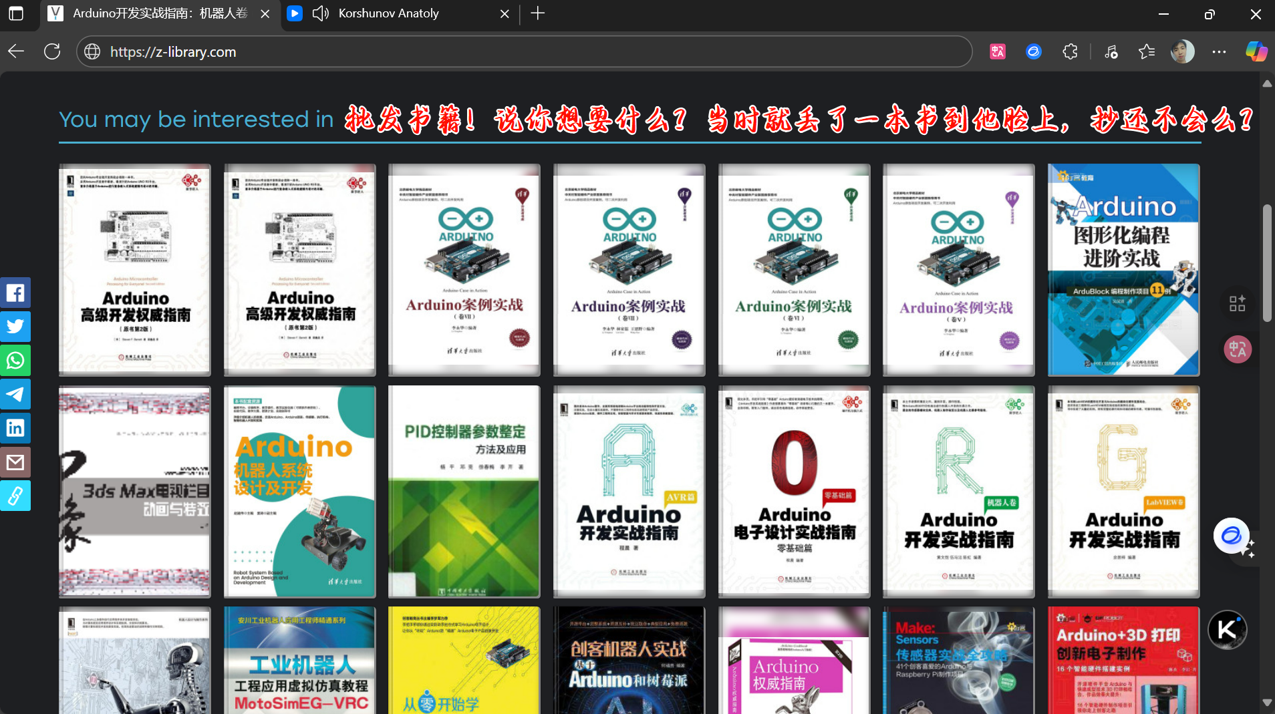Open second Arduino高级开发权威指南 book cover
This screenshot has width=1275, height=714.
(300, 270)
